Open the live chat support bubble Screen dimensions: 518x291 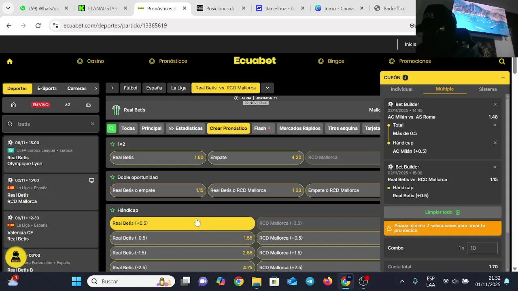pos(16,257)
